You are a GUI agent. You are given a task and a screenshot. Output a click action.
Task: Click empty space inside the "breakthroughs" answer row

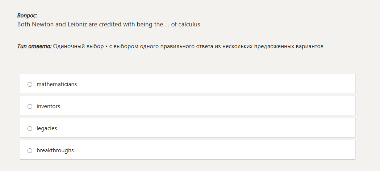217,150
